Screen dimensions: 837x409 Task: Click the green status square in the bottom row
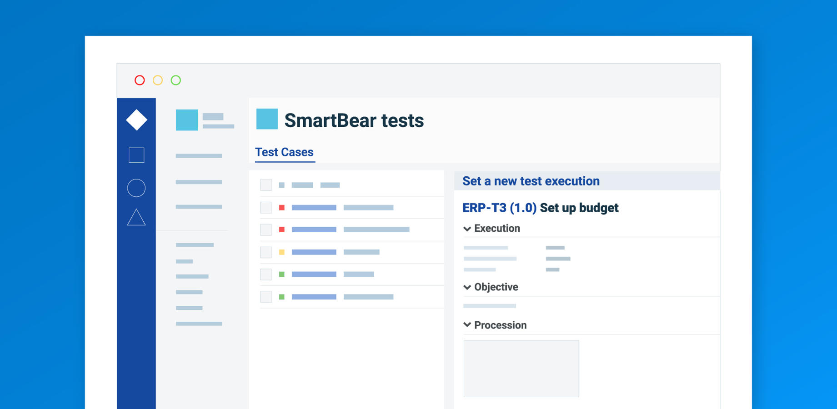(x=282, y=297)
